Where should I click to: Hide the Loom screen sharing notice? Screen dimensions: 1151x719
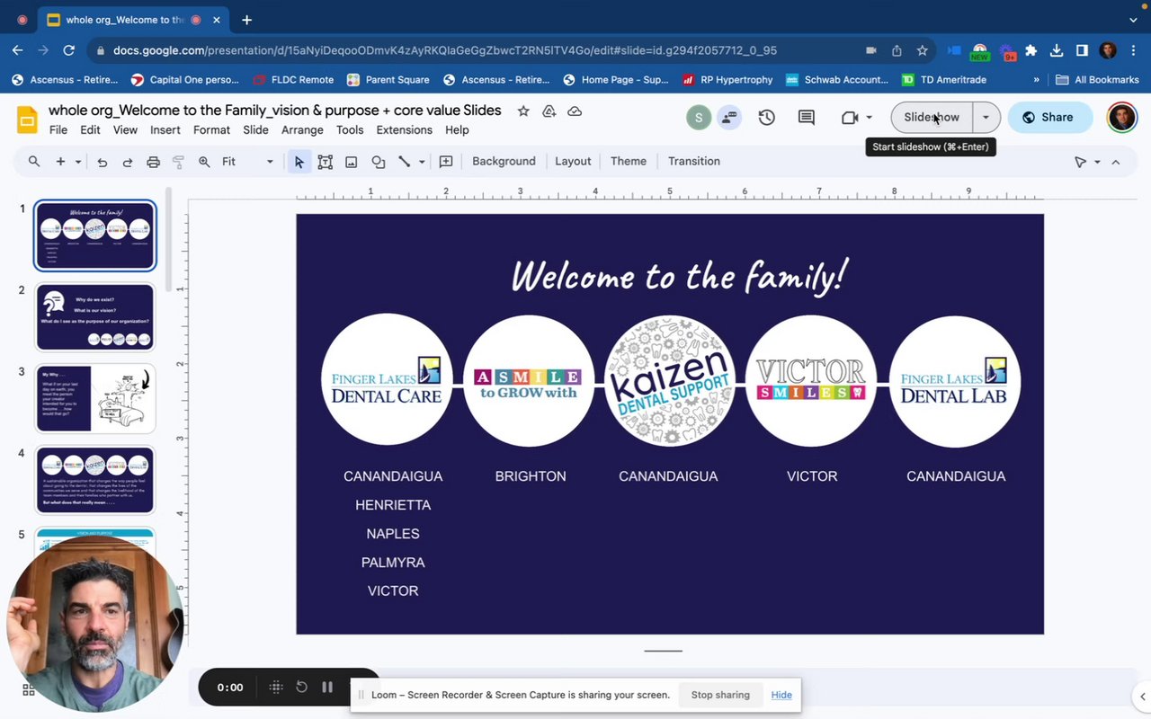tap(781, 695)
